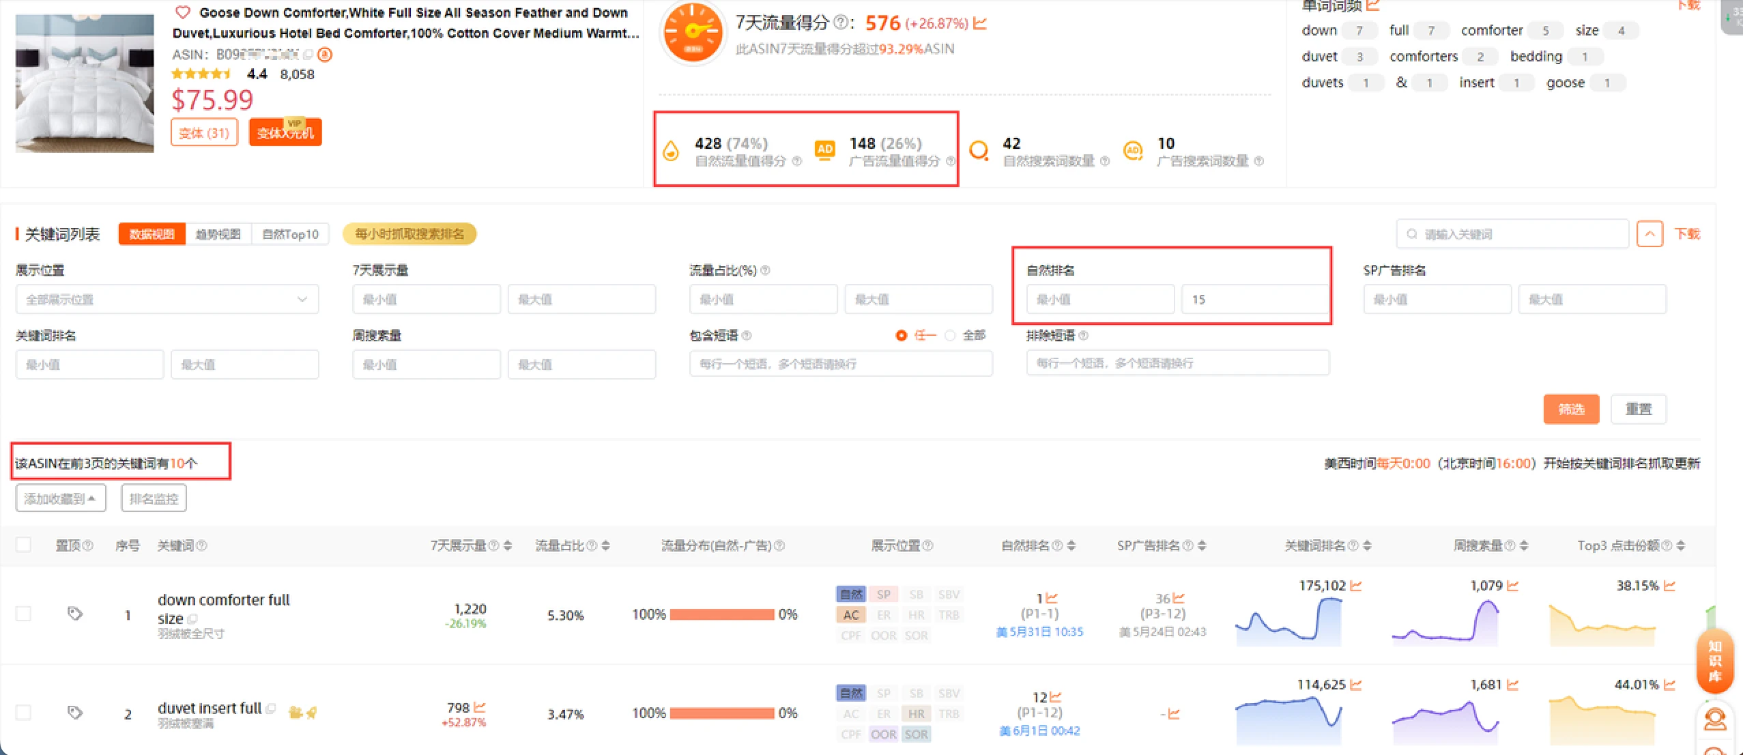The height and width of the screenshot is (755, 1743).
Task: Click 7天展示量 minimum value field
Action: (427, 300)
